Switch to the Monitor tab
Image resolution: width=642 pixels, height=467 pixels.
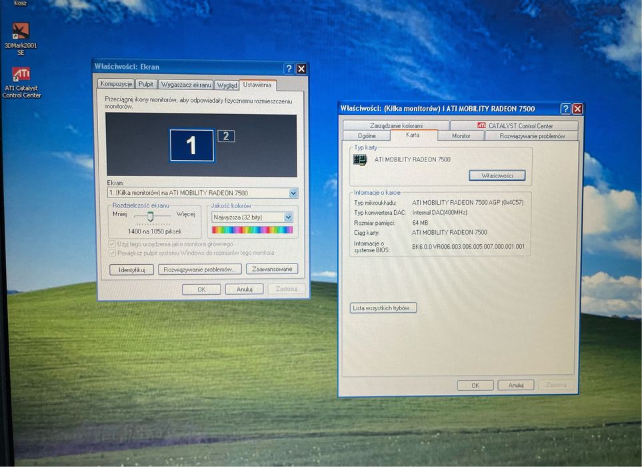pos(461,135)
